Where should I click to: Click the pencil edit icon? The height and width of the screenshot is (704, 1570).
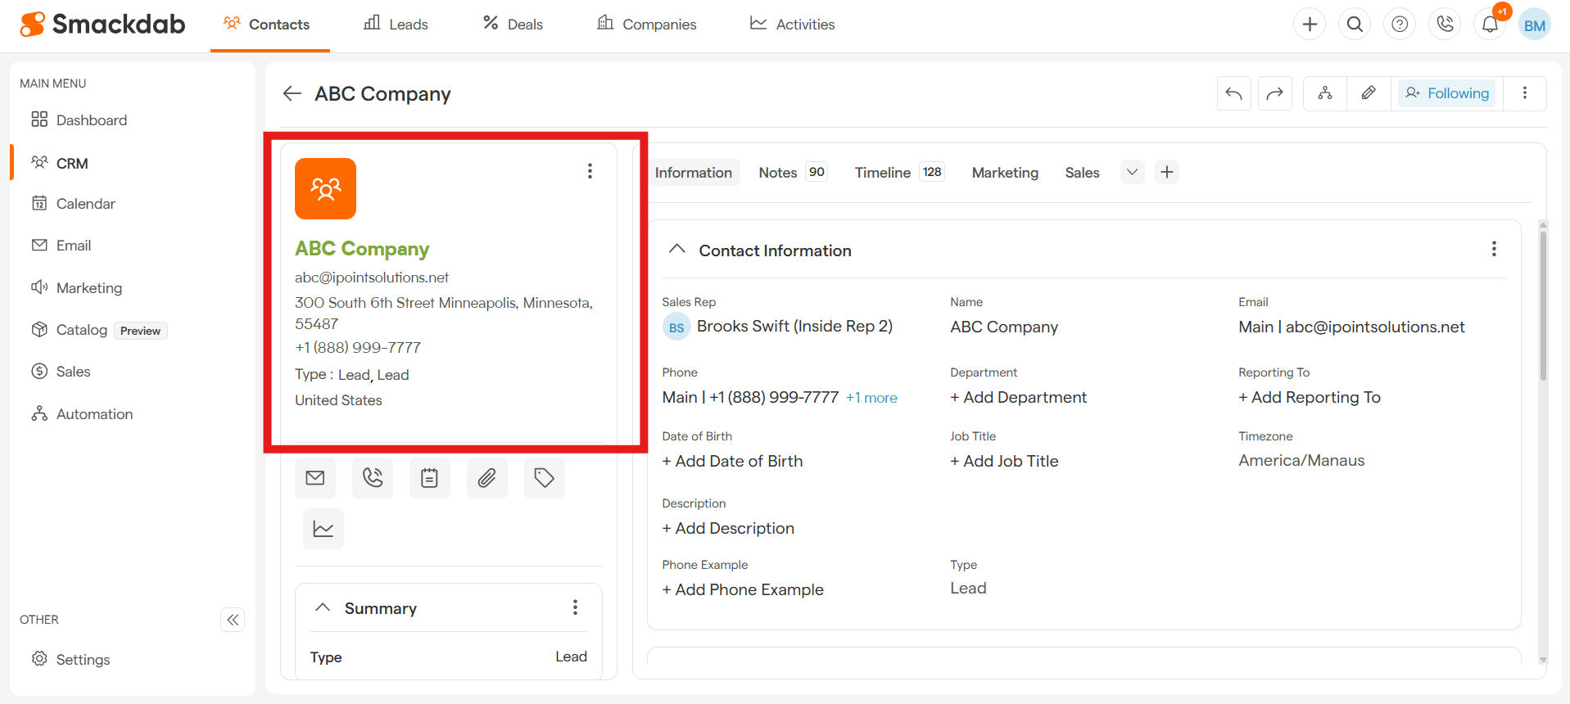pyautogui.click(x=1369, y=93)
